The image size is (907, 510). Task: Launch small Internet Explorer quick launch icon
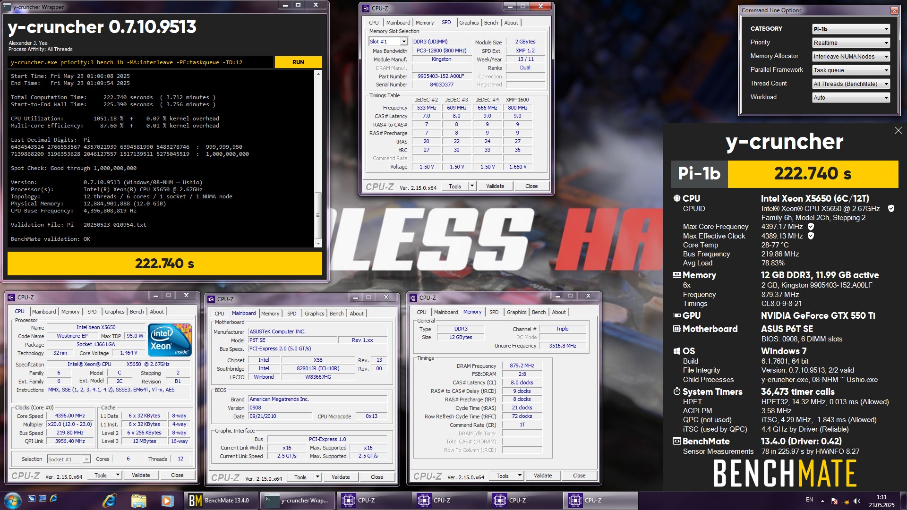tap(53, 499)
